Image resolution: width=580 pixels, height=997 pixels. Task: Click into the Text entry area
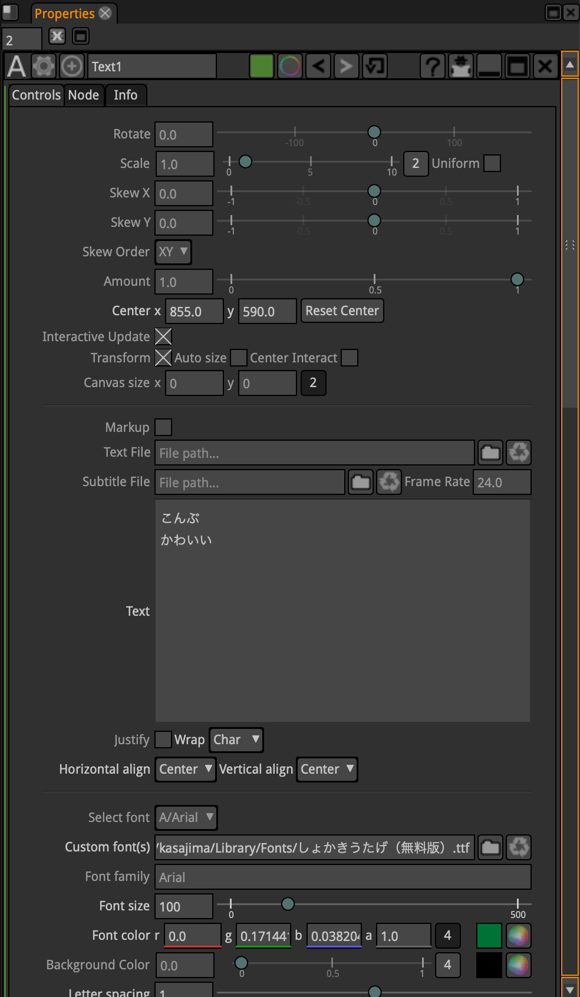342,610
